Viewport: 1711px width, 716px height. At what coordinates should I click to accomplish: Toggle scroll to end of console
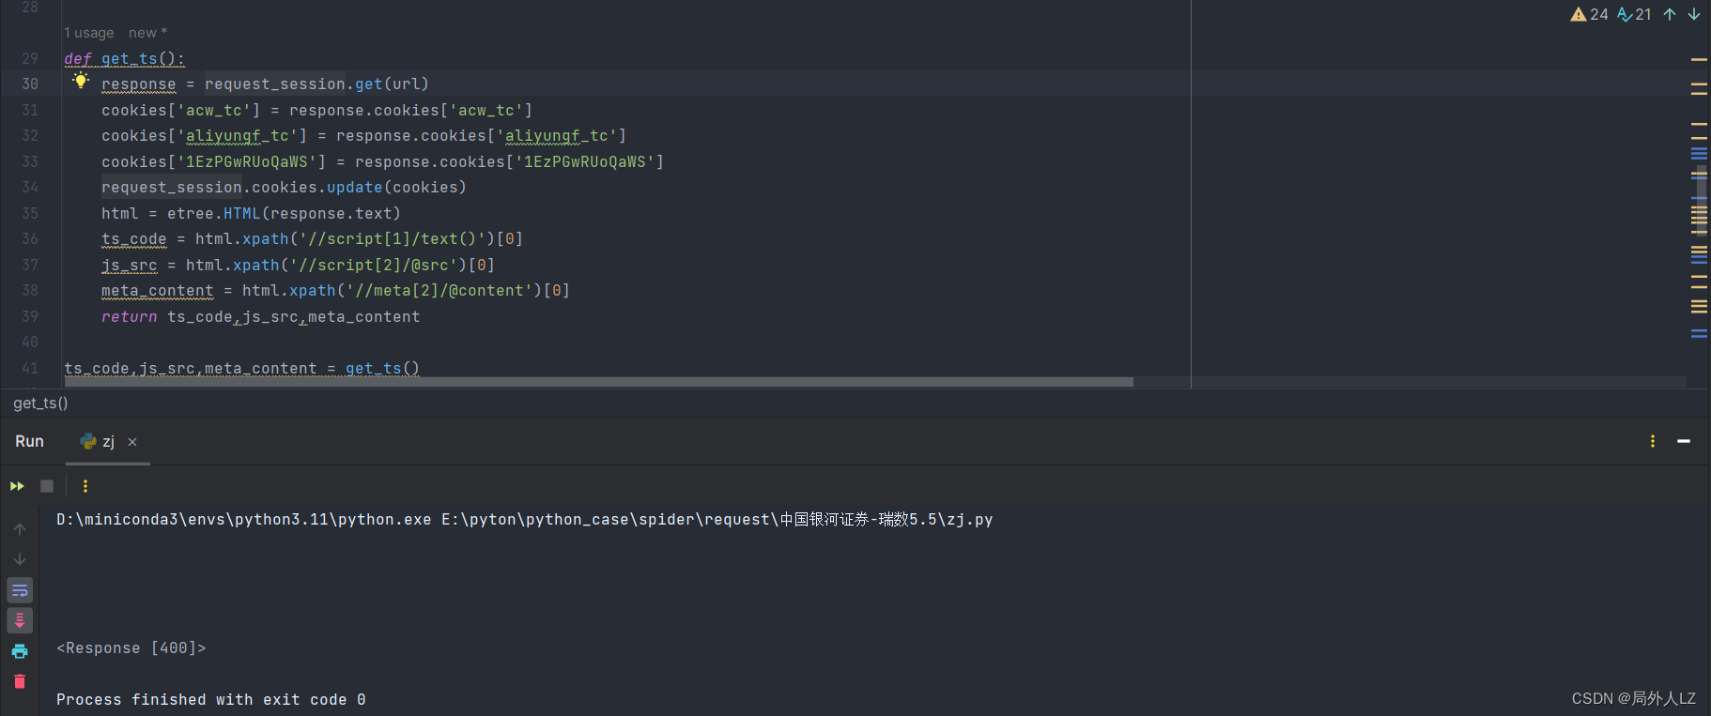coord(20,620)
